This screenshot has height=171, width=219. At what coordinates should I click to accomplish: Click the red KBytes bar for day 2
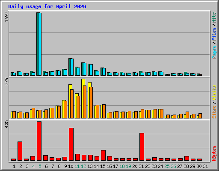(20, 151)
